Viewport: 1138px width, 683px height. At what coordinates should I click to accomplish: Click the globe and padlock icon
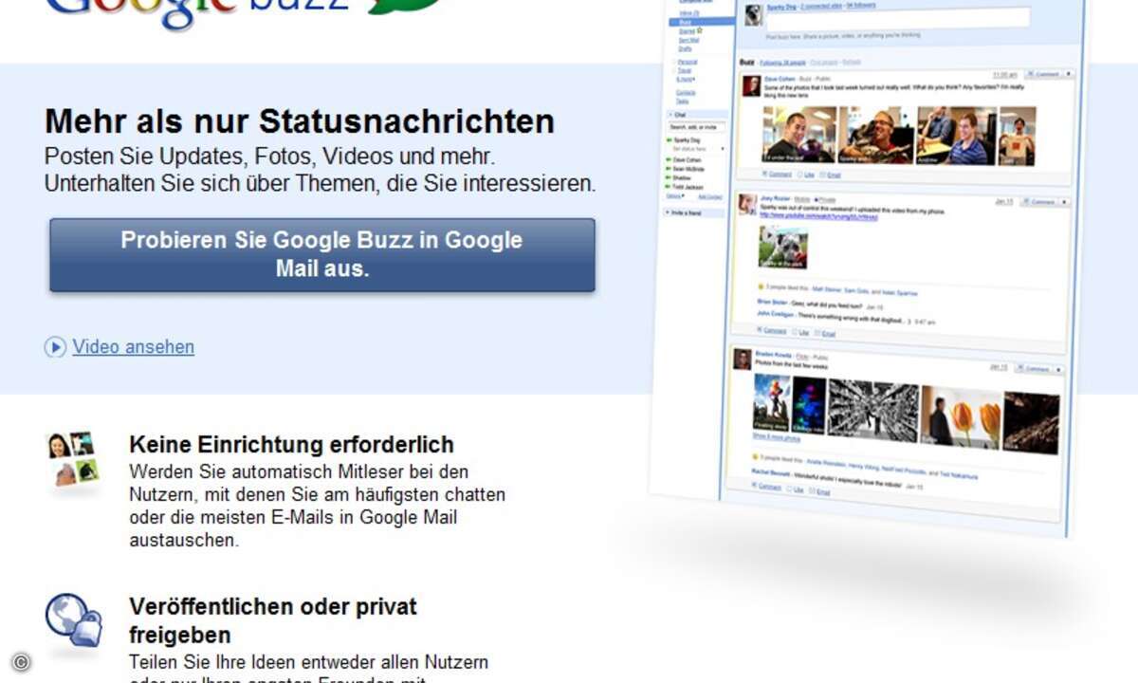point(73,623)
